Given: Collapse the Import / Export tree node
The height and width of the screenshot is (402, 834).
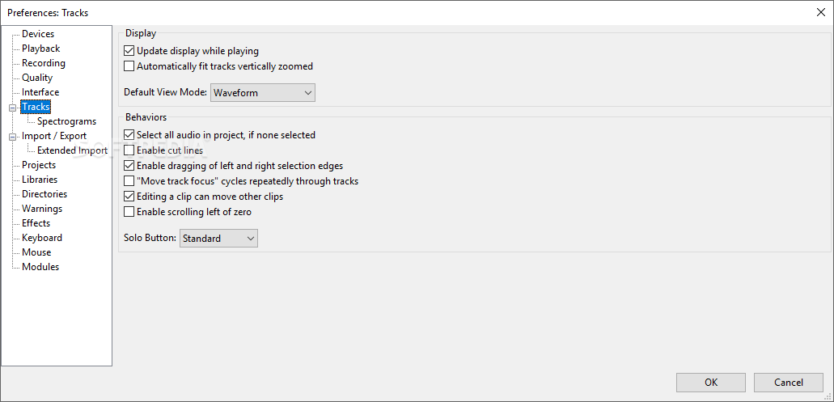Looking at the screenshot, I should click(x=13, y=137).
